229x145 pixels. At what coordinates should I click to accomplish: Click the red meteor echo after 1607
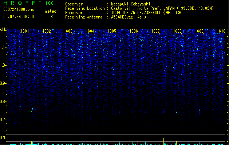click(164, 112)
